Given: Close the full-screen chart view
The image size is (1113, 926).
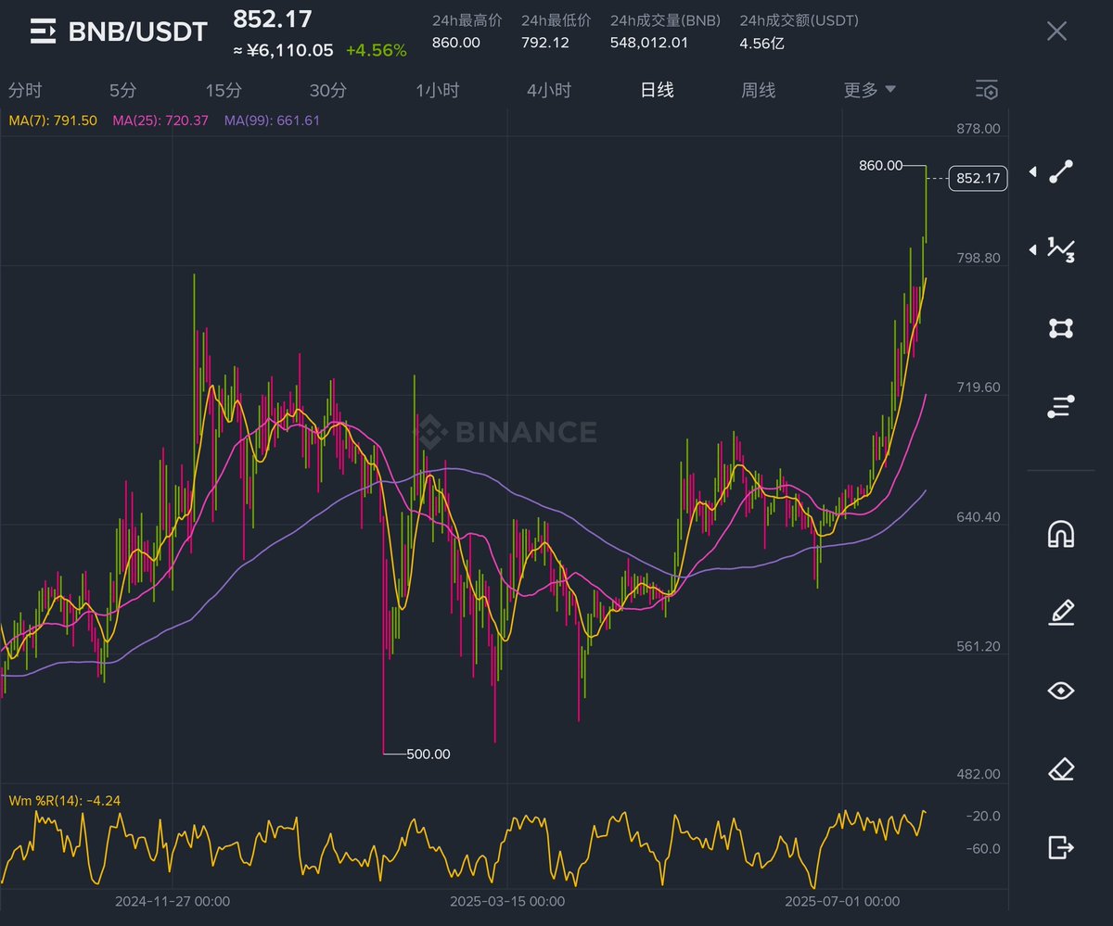Looking at the screenshot, I should tap(1056, 32).
